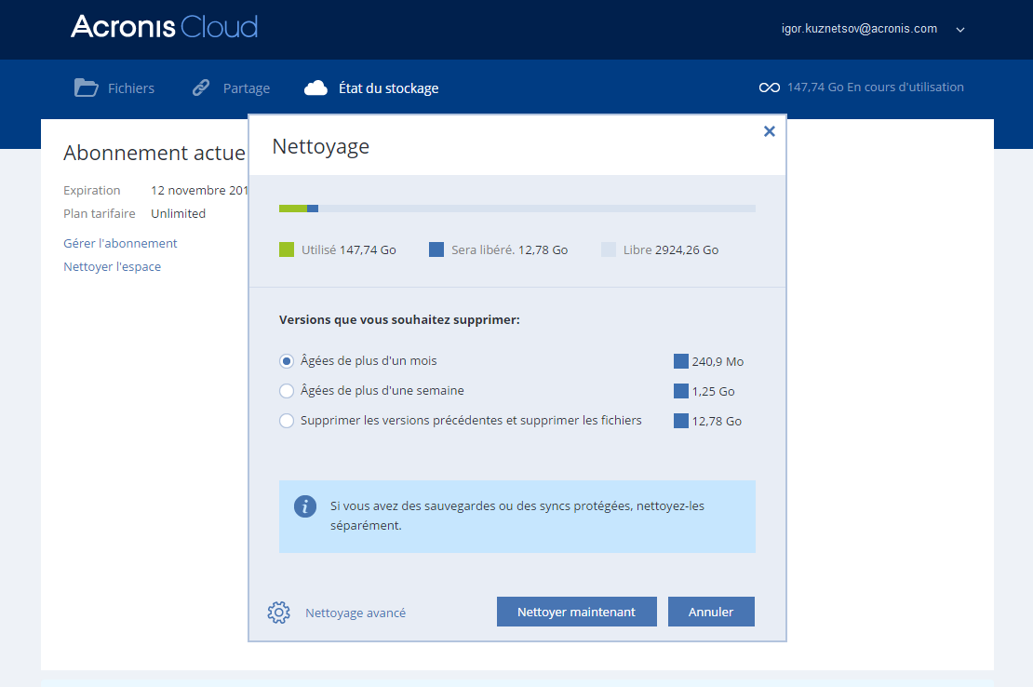The image size is (1033, 687).
Task: Open the Fichiers tab
Action: 130,88
